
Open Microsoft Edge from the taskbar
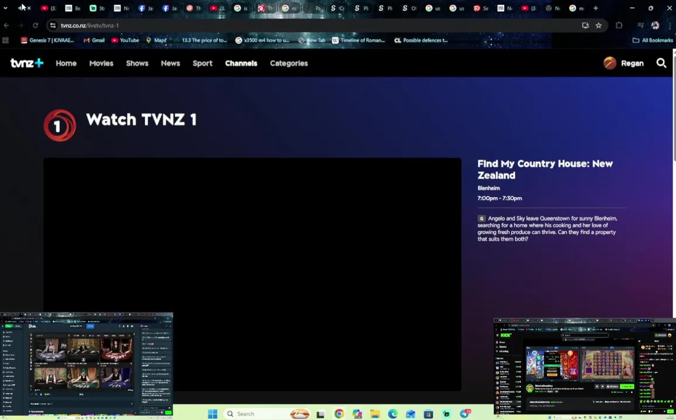click(392, 414)
